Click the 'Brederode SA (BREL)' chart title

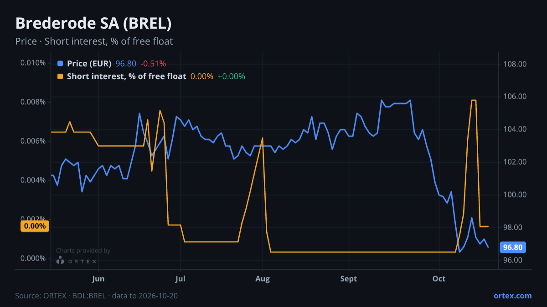[x=93, y=23]
